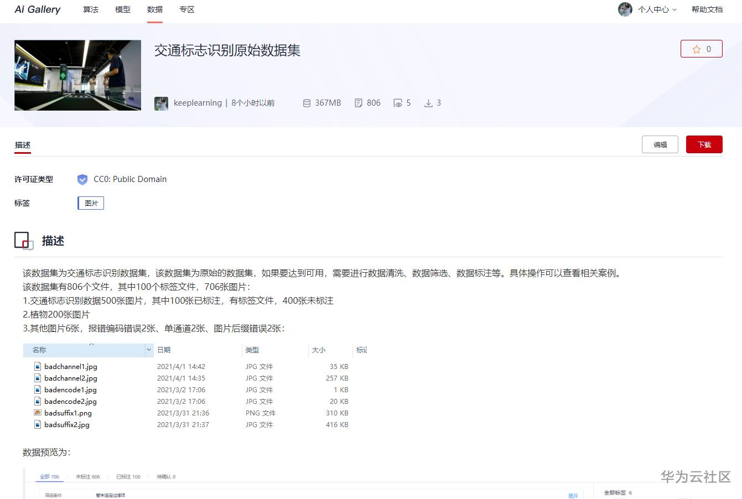Click the star favorite toggle
Screen dimensions: 742x499
[701, 49]
